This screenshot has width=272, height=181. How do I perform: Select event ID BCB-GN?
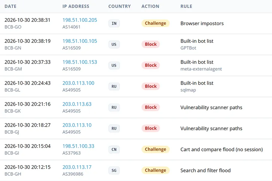click(13, 48)
